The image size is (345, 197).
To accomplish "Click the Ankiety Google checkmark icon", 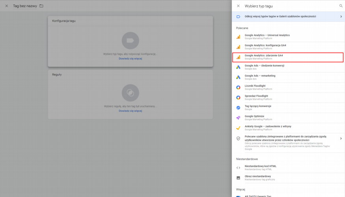I will 238,128.
